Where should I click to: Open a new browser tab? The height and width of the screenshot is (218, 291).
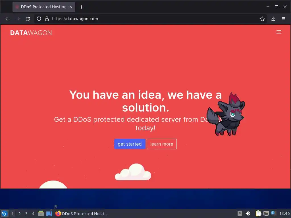pos(81,7)
